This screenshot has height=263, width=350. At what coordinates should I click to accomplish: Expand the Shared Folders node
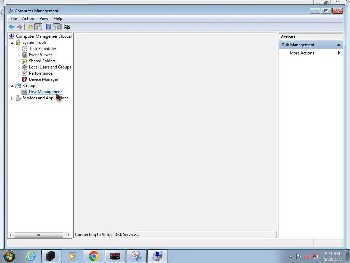pyautogui.click(x=18, y=61)
